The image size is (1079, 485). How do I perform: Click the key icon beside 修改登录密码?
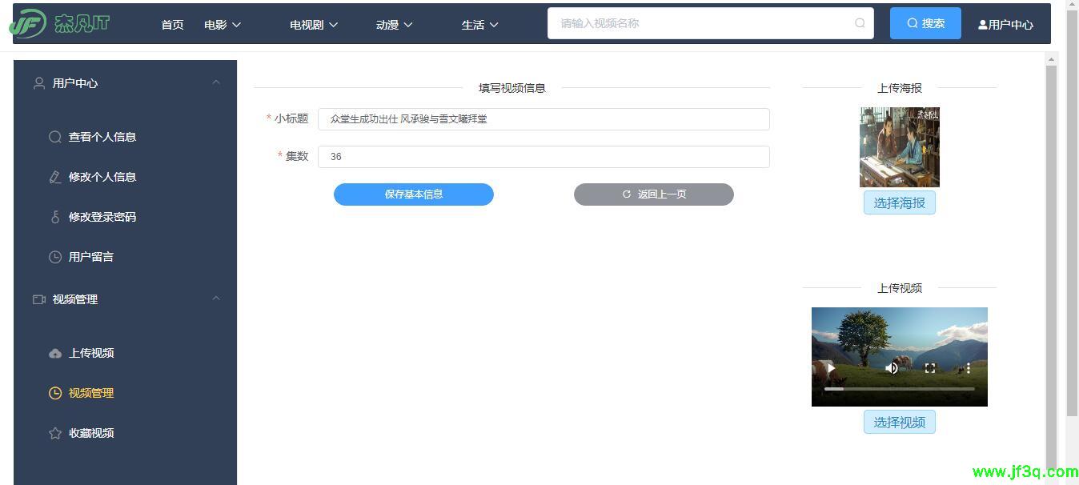click(54, 216)
